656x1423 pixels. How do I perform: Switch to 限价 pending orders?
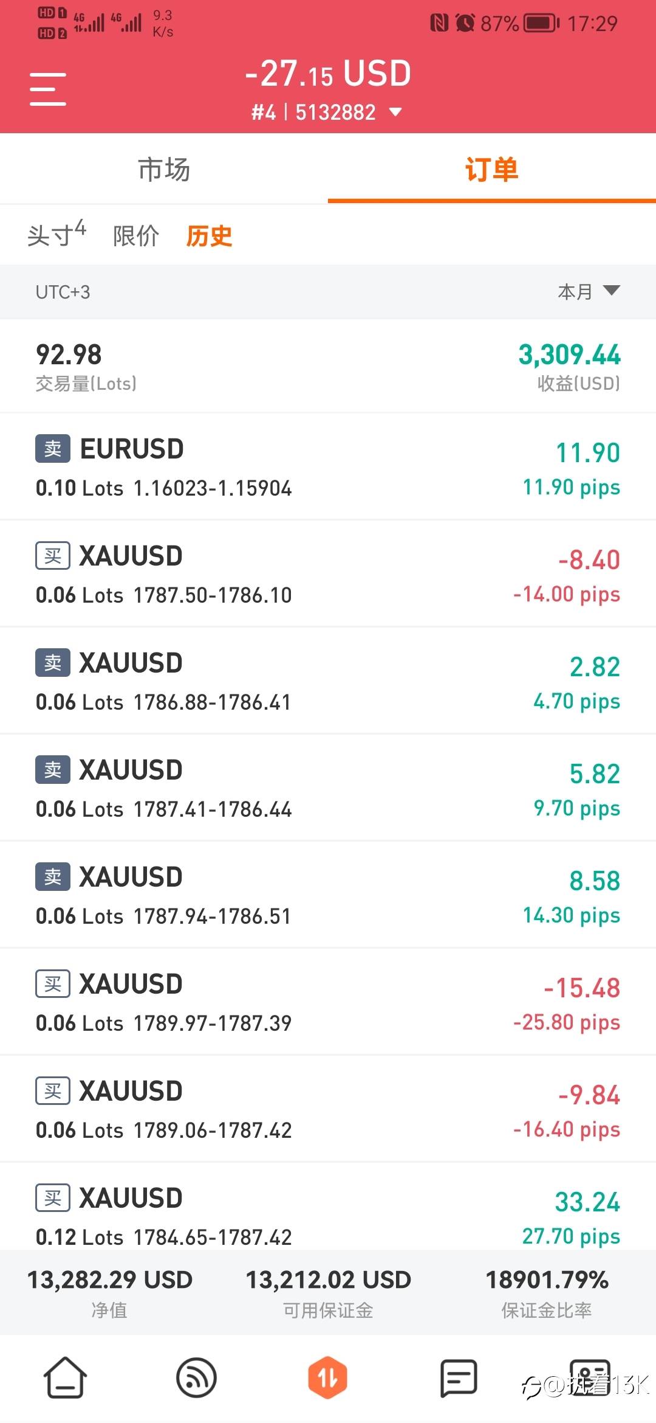[136, 236]
